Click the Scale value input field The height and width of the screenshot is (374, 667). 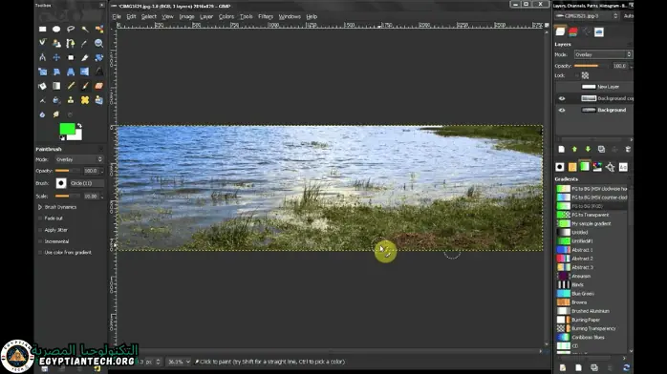(91, 197)
